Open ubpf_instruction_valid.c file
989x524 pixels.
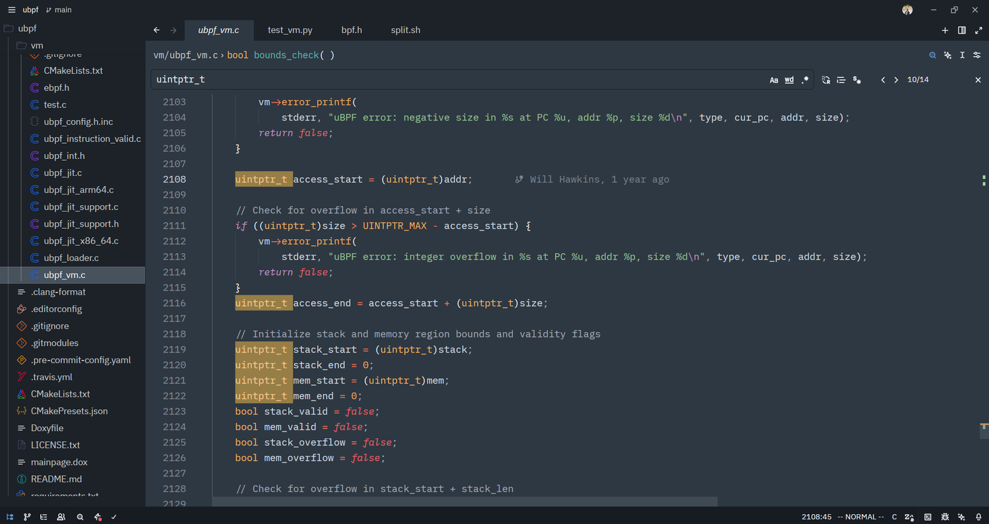tap(92, 139)
